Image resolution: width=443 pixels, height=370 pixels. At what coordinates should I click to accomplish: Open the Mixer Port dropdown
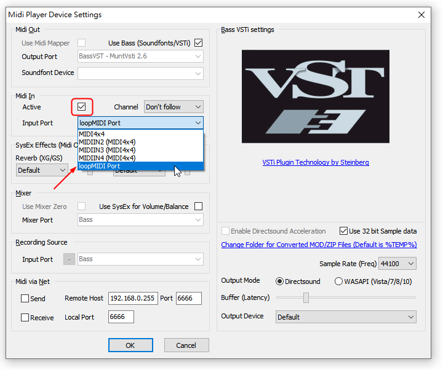click(x=140, y=219)
